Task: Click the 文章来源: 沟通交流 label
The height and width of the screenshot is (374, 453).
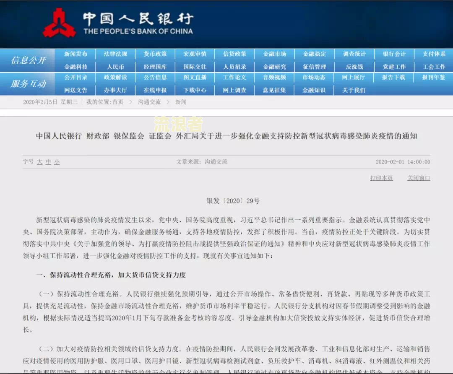Action: pos(202,162)
